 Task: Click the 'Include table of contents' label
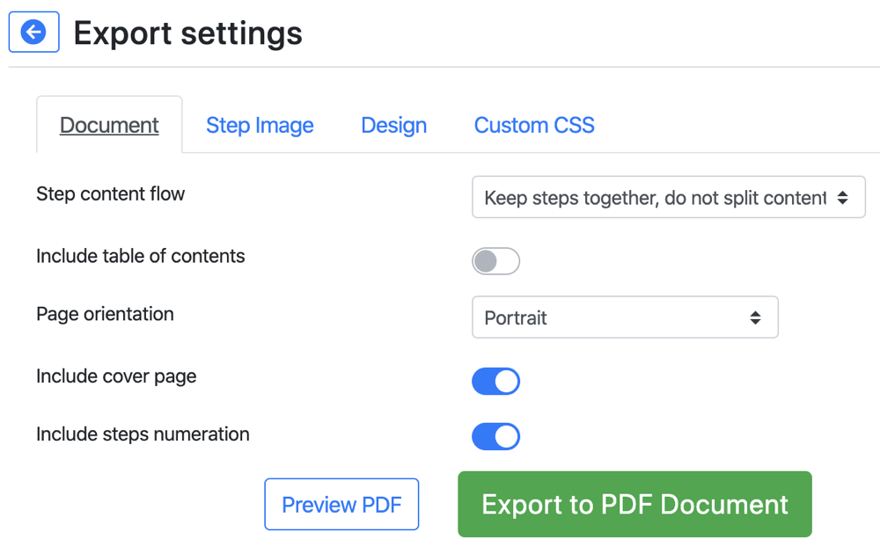(140, 256)
